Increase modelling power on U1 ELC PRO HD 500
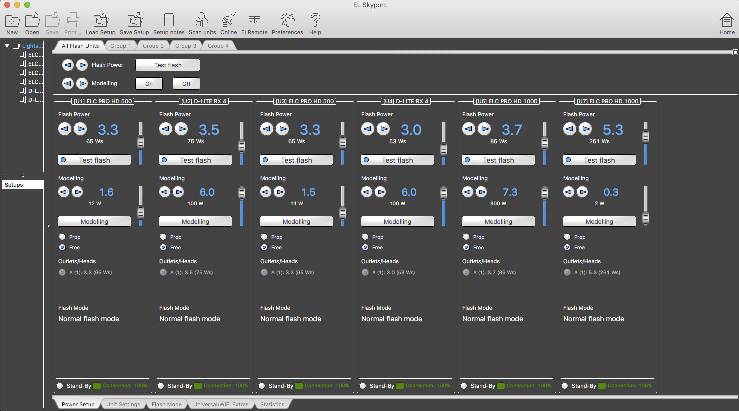The image size is (739, 411). [77, 192]
